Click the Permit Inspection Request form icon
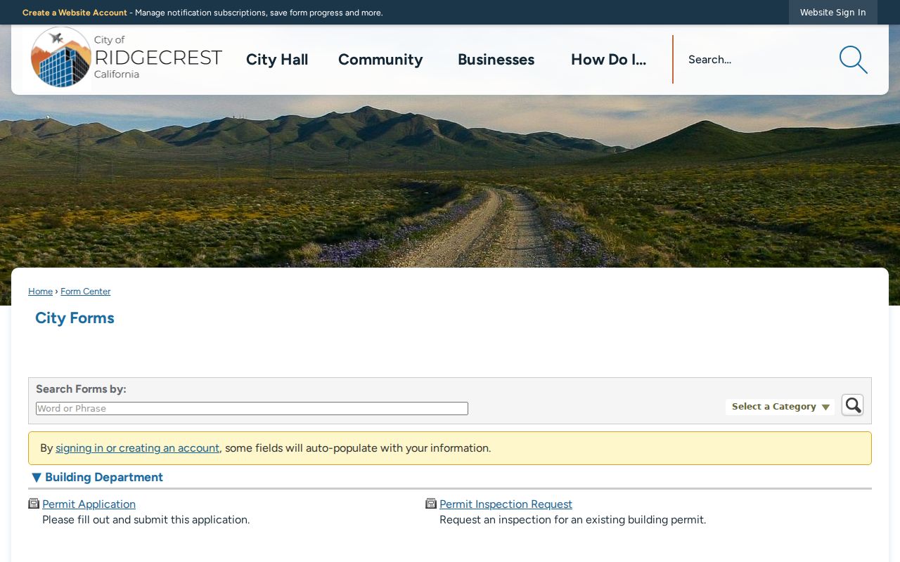 pyautogui.click(x=431, y=504)
